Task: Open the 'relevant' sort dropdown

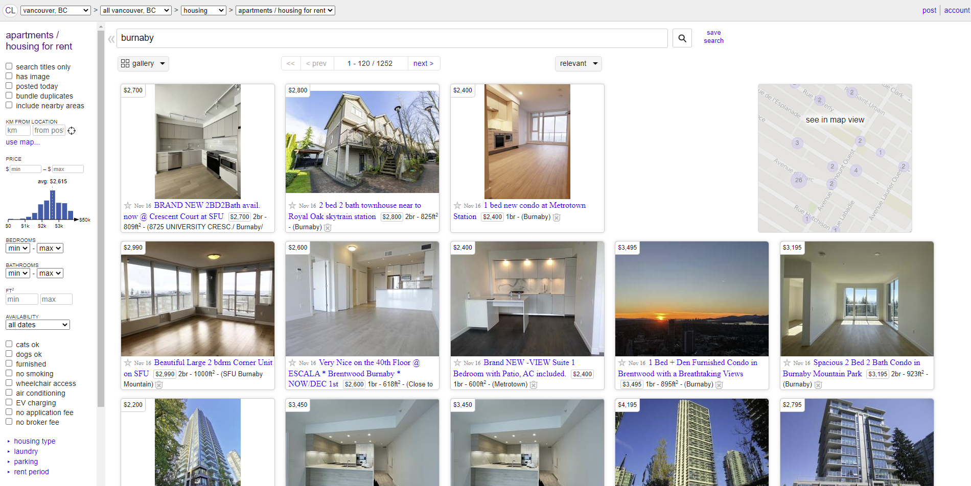Action: (578, 63)
